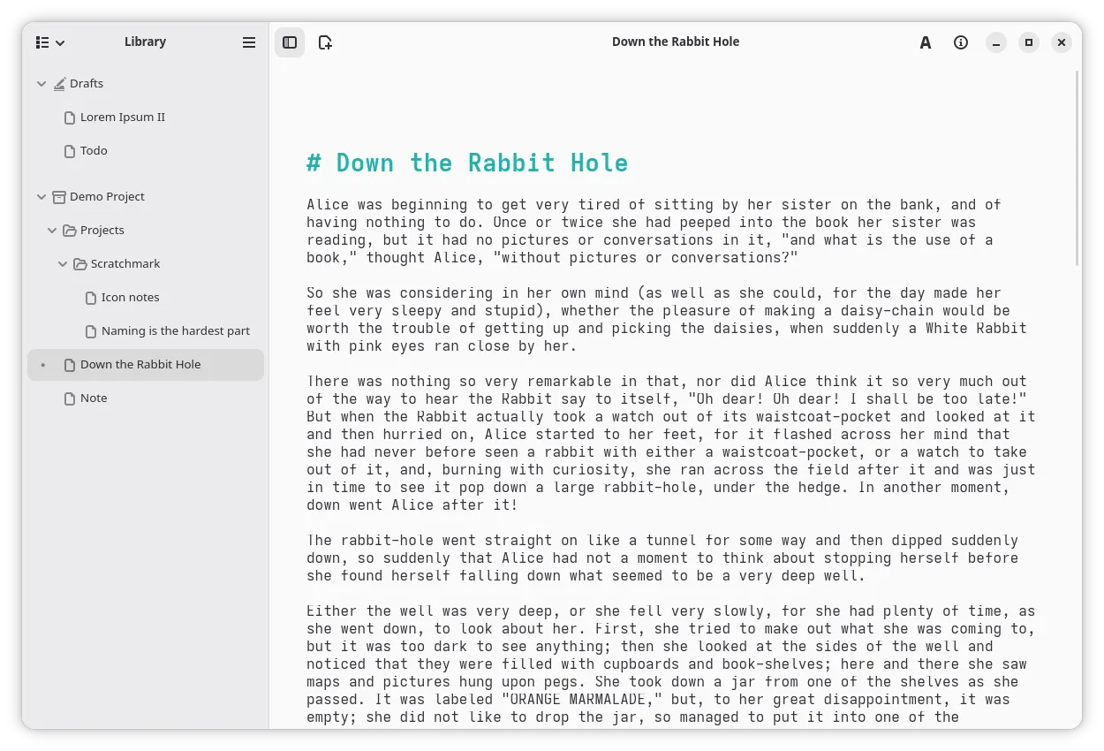
Task: Click the Drafts pencil icon
Action: point(59,84)
